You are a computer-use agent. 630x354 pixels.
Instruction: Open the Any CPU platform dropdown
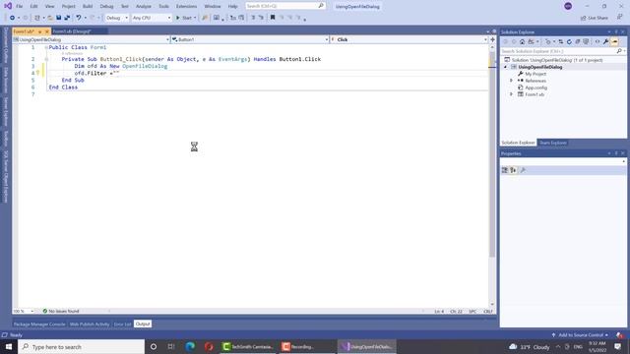click(152, 18)
